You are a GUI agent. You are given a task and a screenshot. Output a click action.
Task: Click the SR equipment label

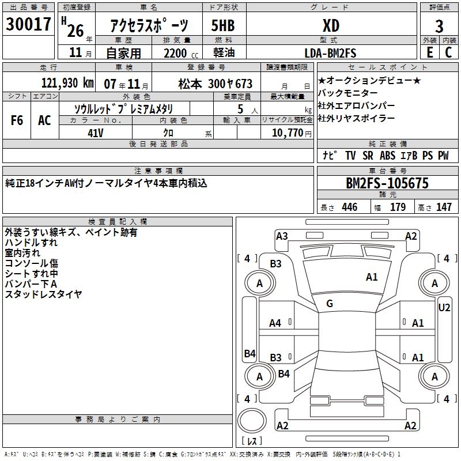(368, 155)
